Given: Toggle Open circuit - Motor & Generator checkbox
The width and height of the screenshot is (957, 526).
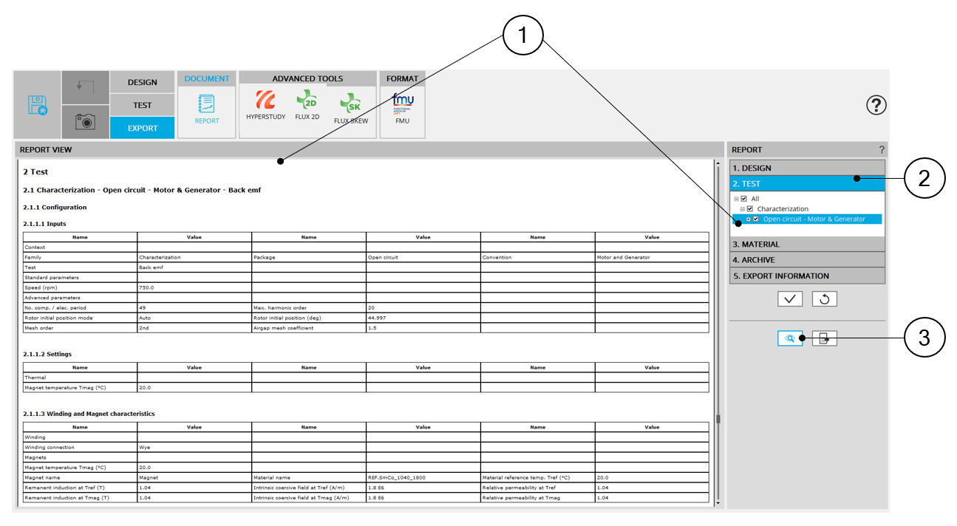Looking at the screenshot, I should click(x=756, y=219).
